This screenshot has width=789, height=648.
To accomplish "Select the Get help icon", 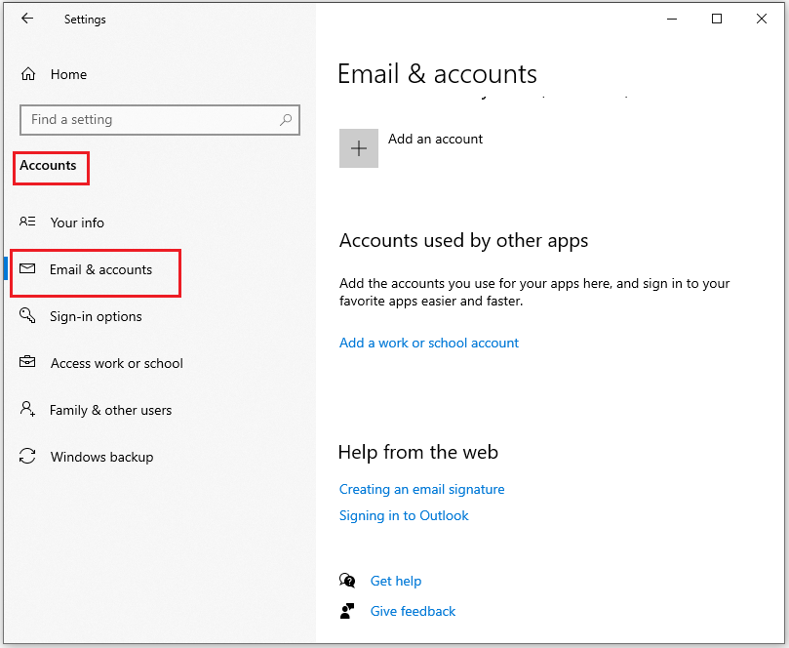I will coord(347,580).
